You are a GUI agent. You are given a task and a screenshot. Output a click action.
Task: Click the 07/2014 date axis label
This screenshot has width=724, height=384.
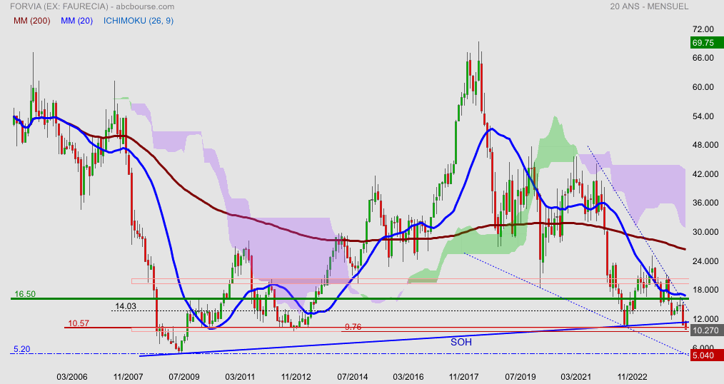pyautogui.click(x=352, y=377)
